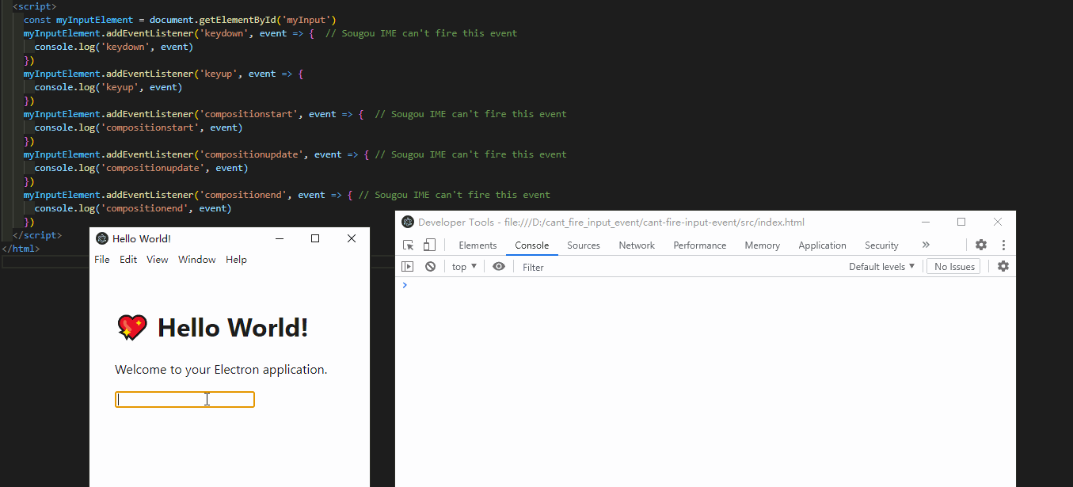Click the 'compositionstart' listener string in the editor
The image size is (1073, 487).
[x=248, y=114]
